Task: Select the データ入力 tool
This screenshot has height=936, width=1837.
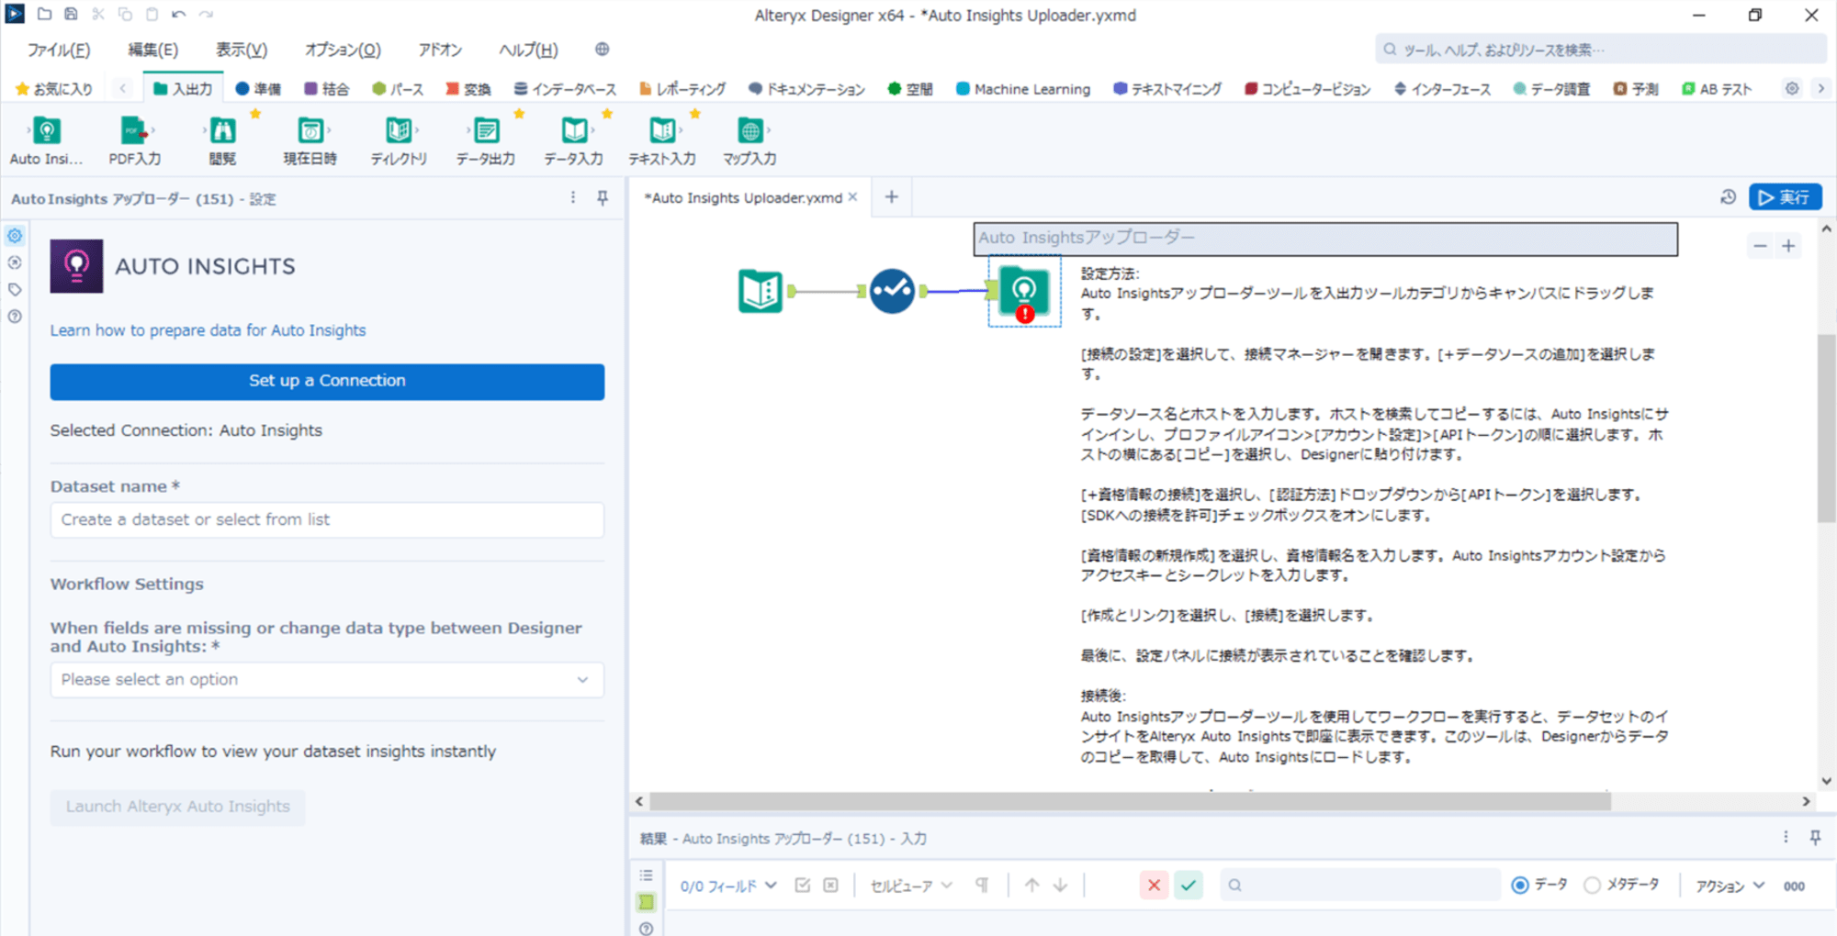Action: [x=574, y=140]
